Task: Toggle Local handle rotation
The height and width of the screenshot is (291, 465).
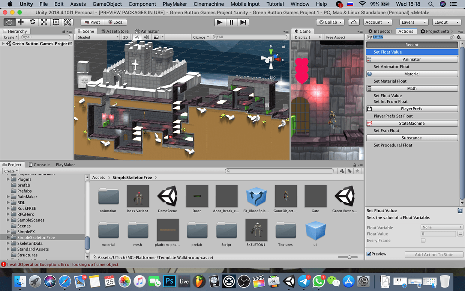Action: (115, 22)
